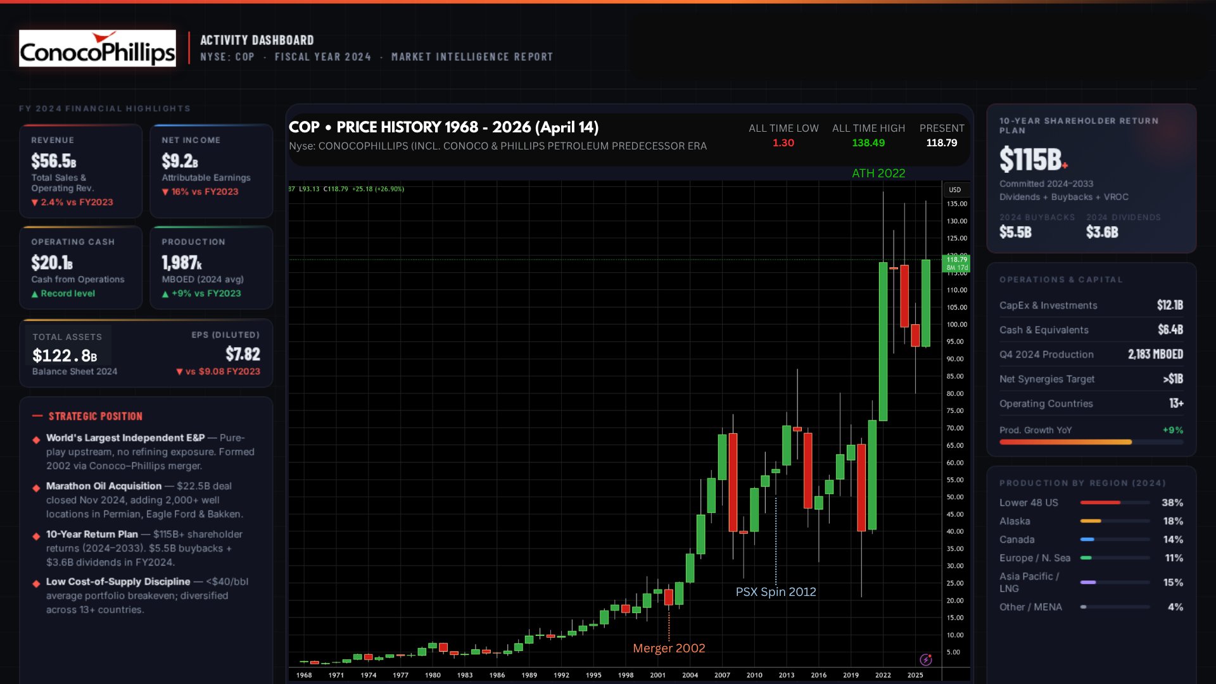Click the green up arrow beside Record level
1216x684 pixels.
coord(35,294)
